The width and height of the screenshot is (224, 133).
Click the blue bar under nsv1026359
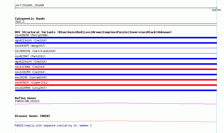pyautogui.click(x=116, y=75)
